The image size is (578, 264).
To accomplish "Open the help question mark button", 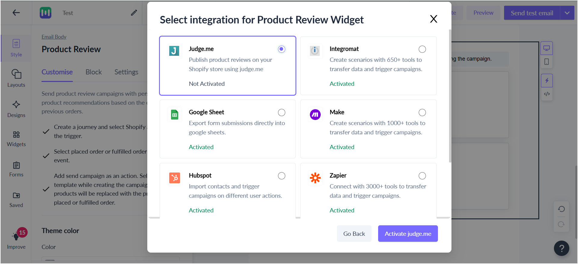I will [x=561, y=248].
